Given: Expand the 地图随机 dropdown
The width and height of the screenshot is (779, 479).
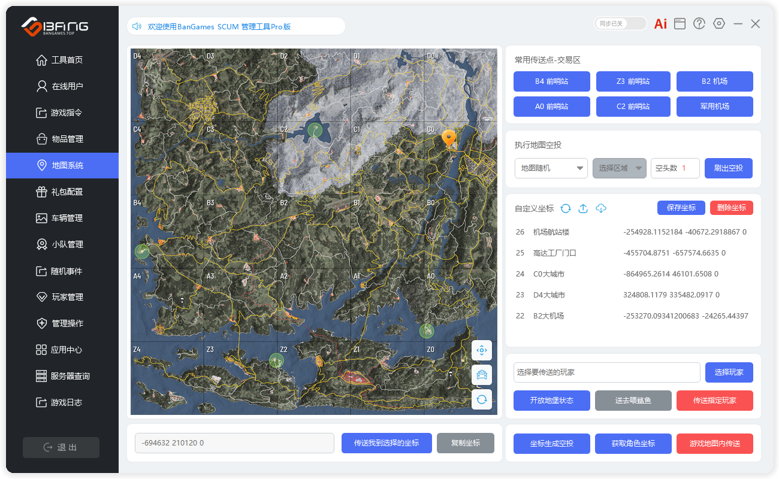Looking at the screenshot, I should [551, 168].
